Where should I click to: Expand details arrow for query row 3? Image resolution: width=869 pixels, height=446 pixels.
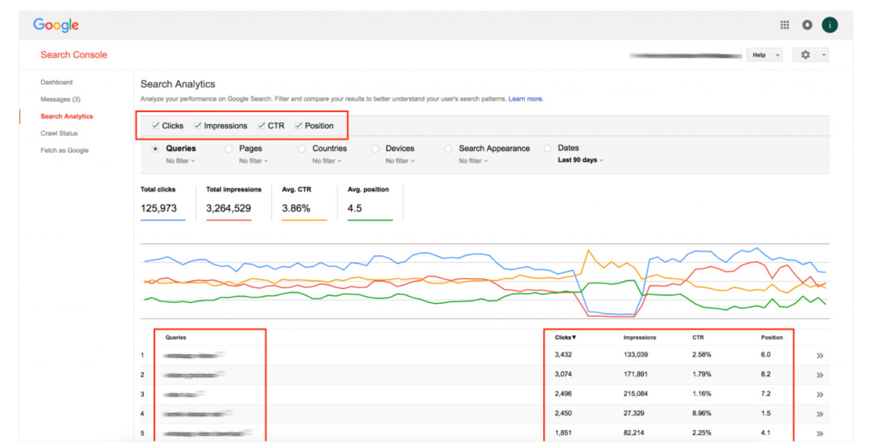click(x=820, y=394)
